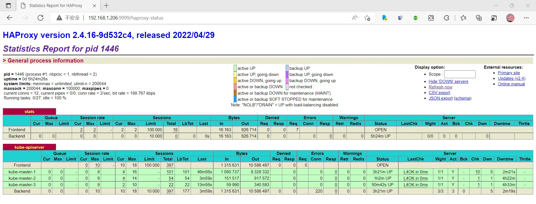
Task: Open the browser settings ellipsis menu
Action: (526, 18)
